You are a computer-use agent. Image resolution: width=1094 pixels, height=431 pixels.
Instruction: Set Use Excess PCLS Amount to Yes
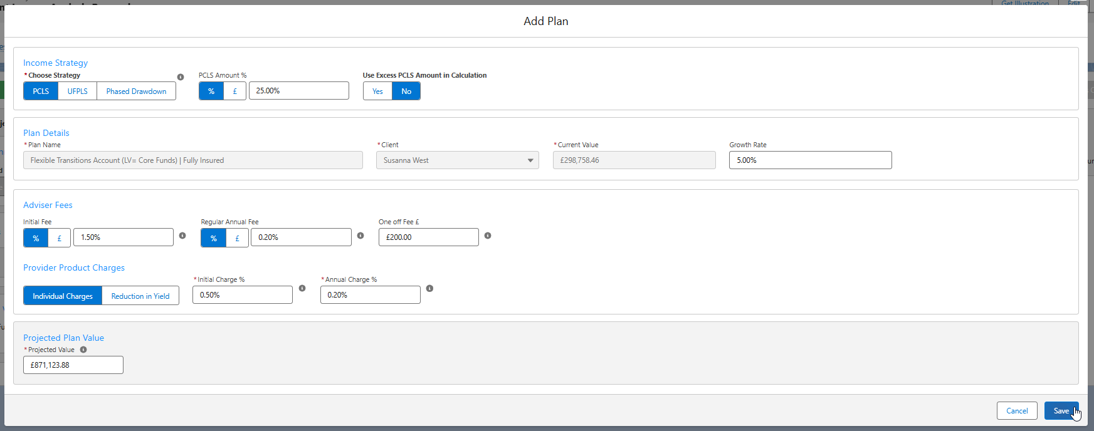click(x=377, y=91)
